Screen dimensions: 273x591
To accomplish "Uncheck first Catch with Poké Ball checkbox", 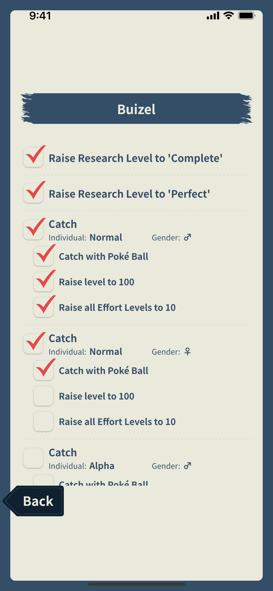I will click(44, 256).
